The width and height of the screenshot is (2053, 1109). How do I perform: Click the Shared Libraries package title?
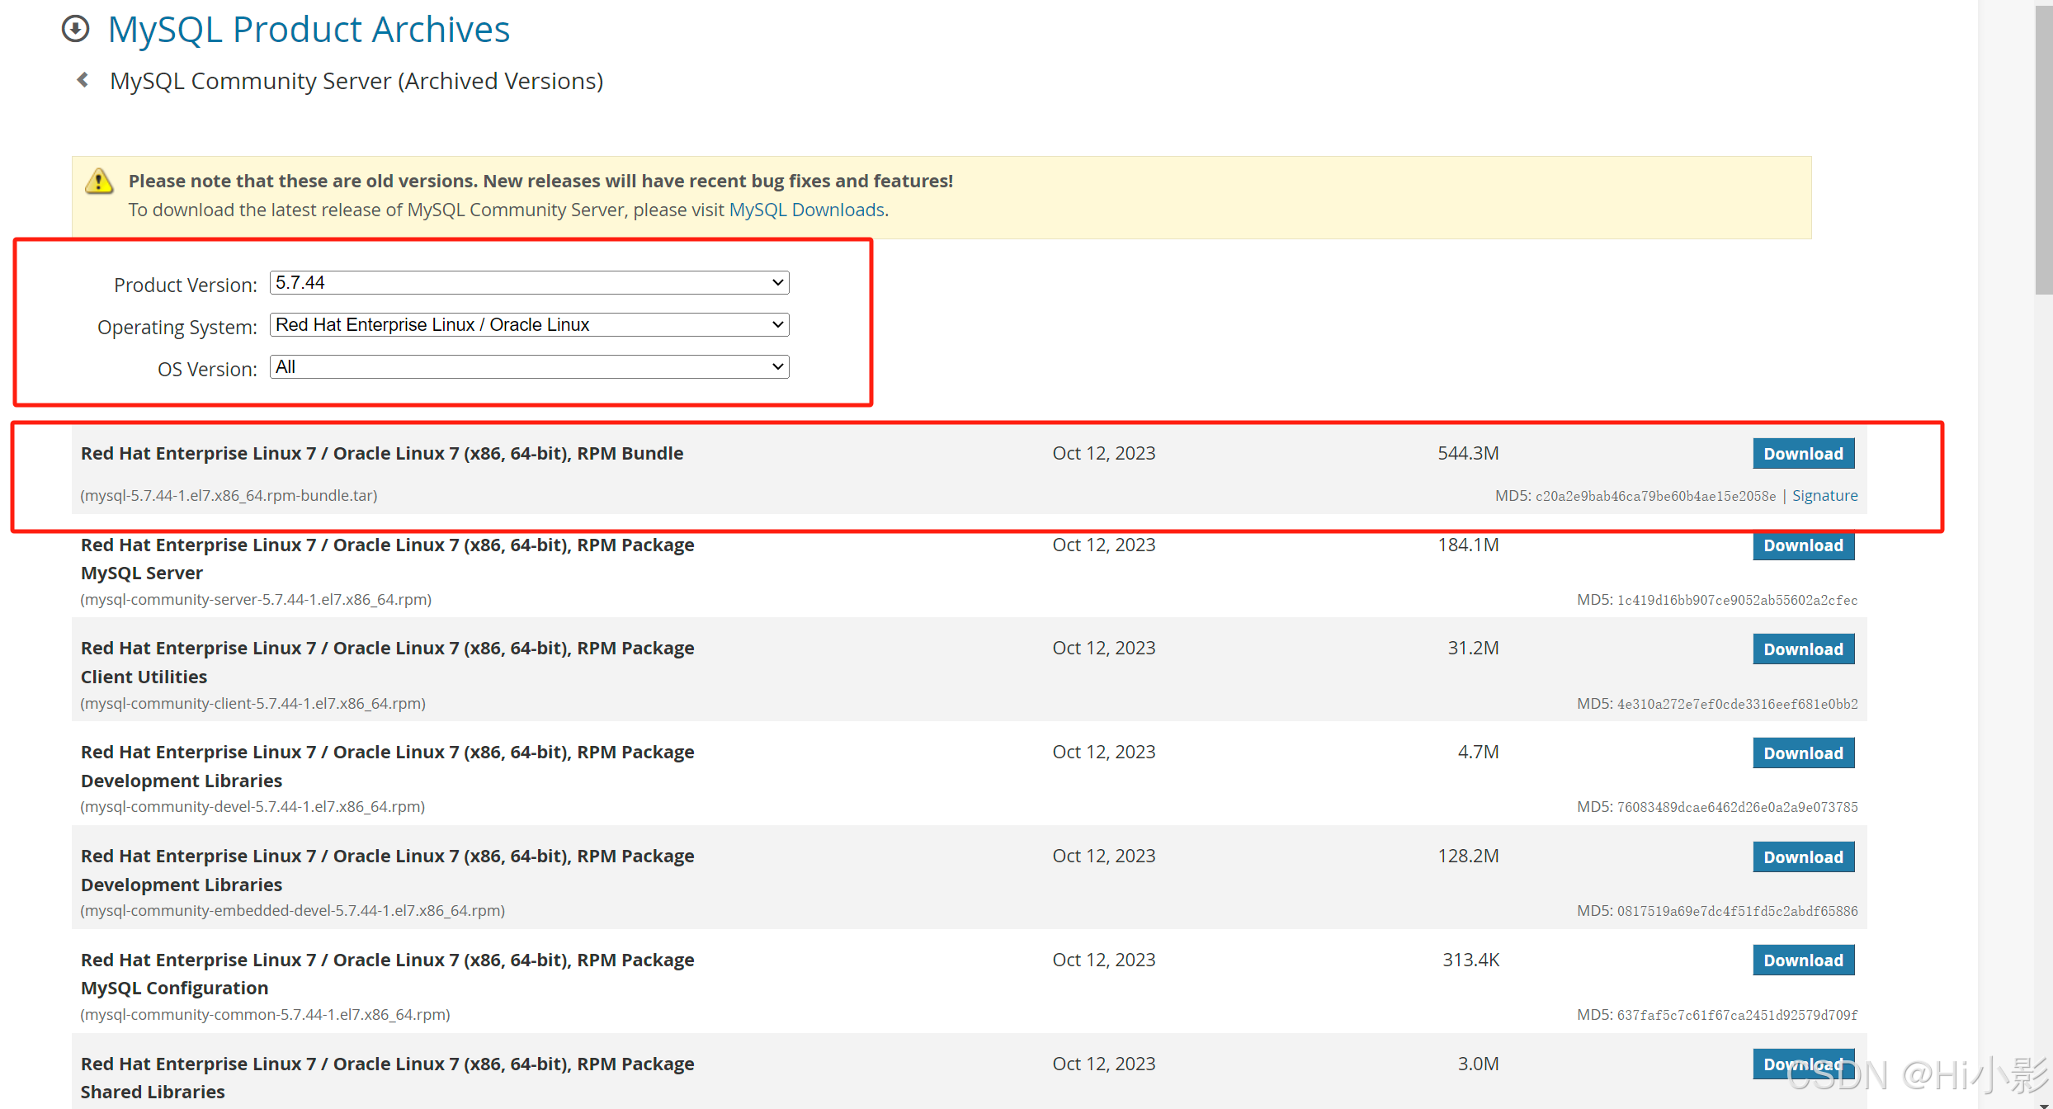[388, 1078]
